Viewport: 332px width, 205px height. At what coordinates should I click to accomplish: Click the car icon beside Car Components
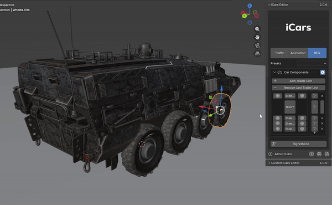(x=279, y=72)
